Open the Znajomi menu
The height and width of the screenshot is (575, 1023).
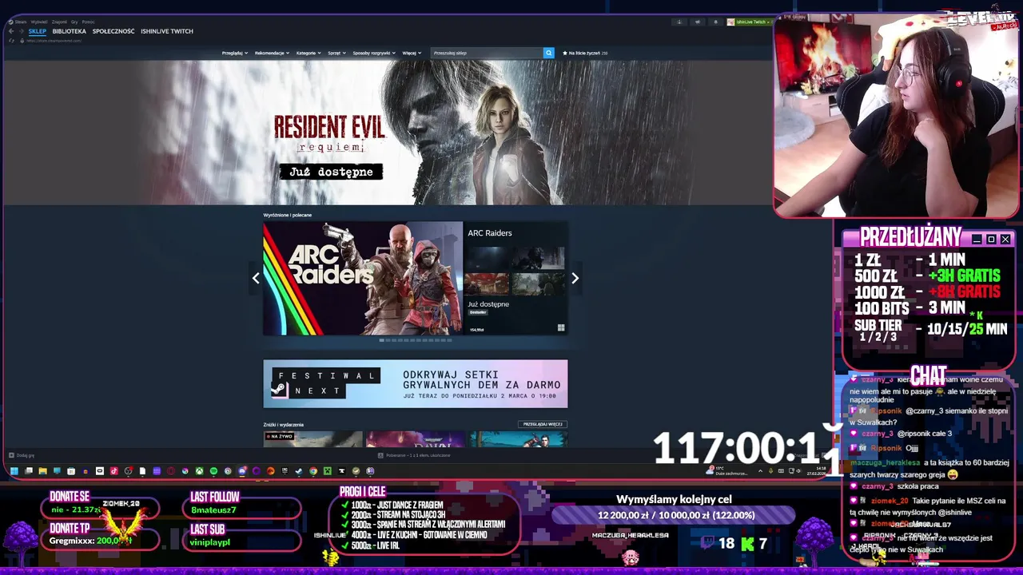[x=59, y=22]
